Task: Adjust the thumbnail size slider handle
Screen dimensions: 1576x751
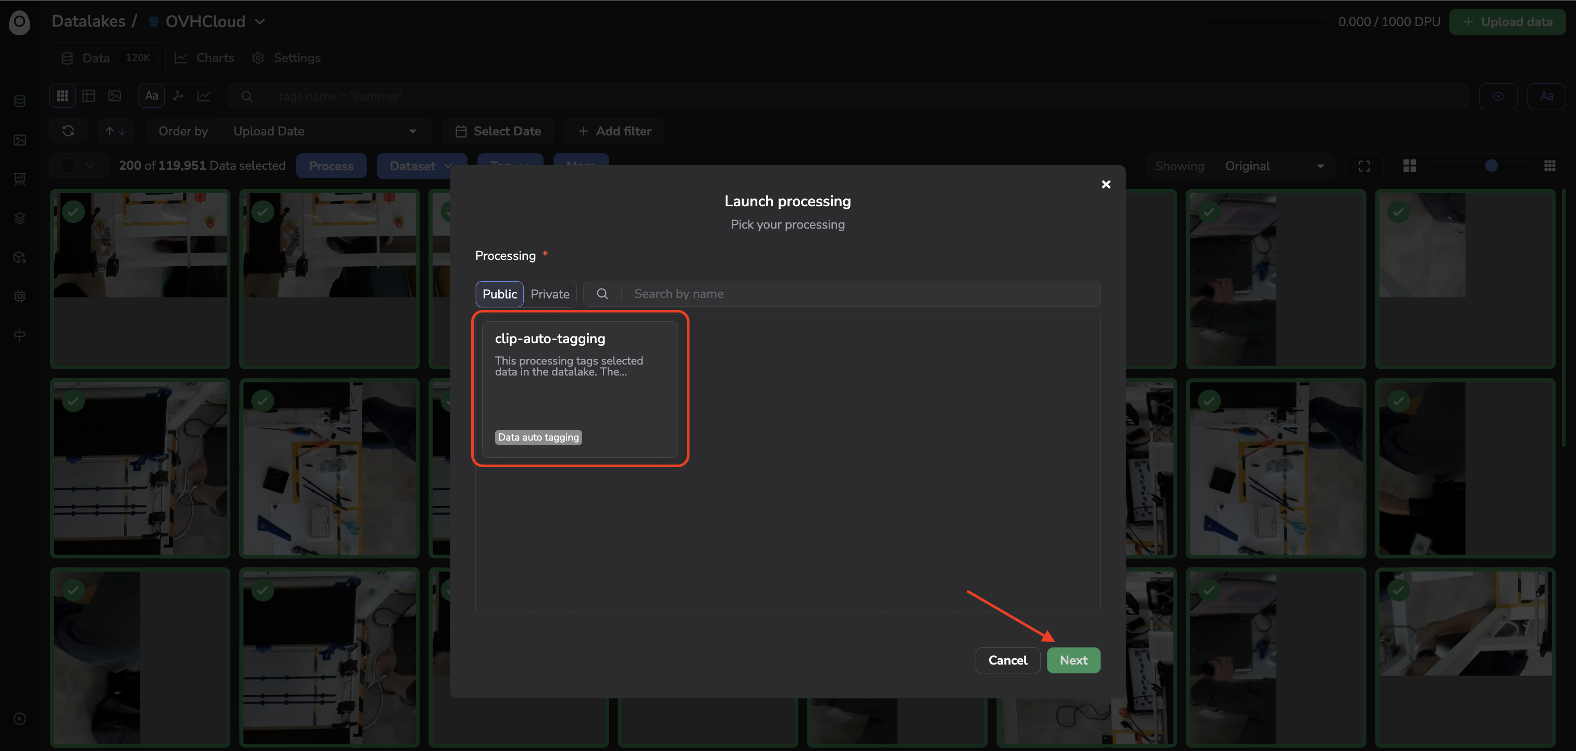Action: click(1491, 166)
